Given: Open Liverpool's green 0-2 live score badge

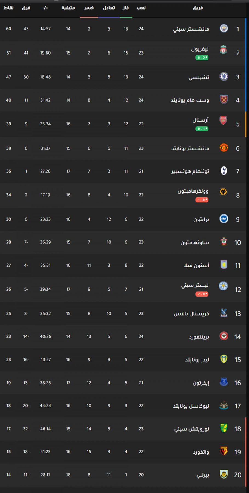Looking at the screenshot, I should coord(202,58).
